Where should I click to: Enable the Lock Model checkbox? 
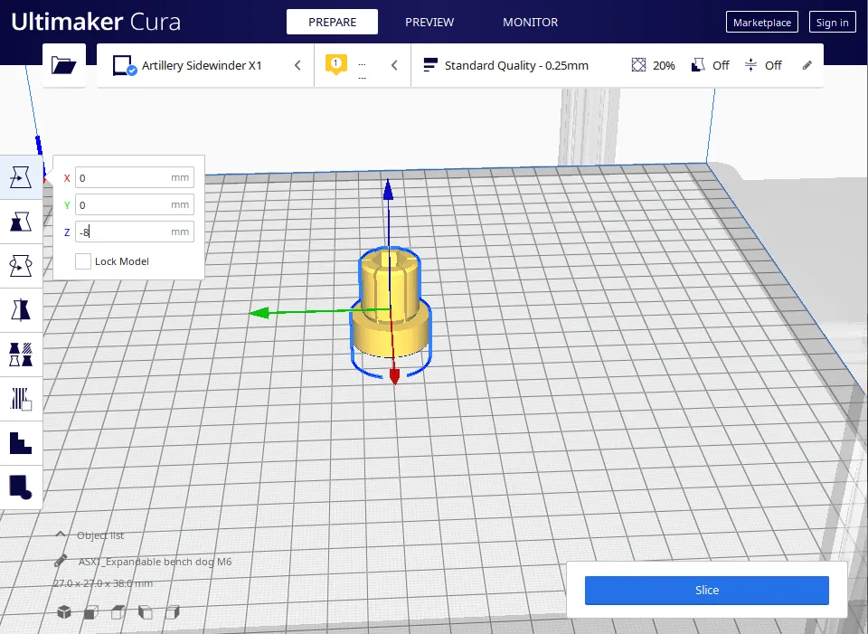point(83,261)
